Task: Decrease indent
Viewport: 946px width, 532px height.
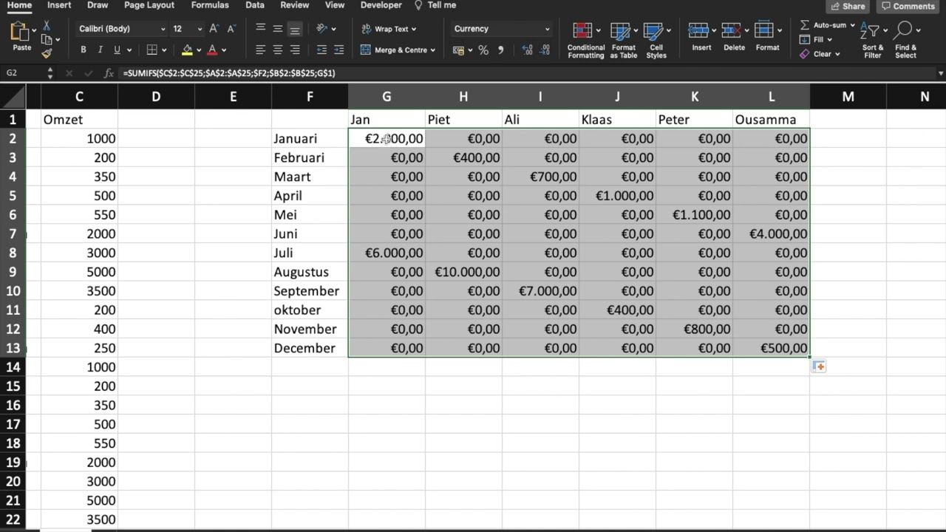Action: (x=321, y=50)
